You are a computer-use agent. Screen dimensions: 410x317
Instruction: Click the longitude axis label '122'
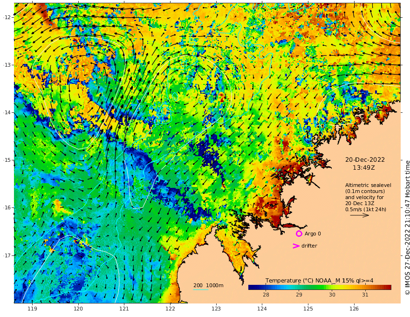pyautogui.click(x=170, y=309)
